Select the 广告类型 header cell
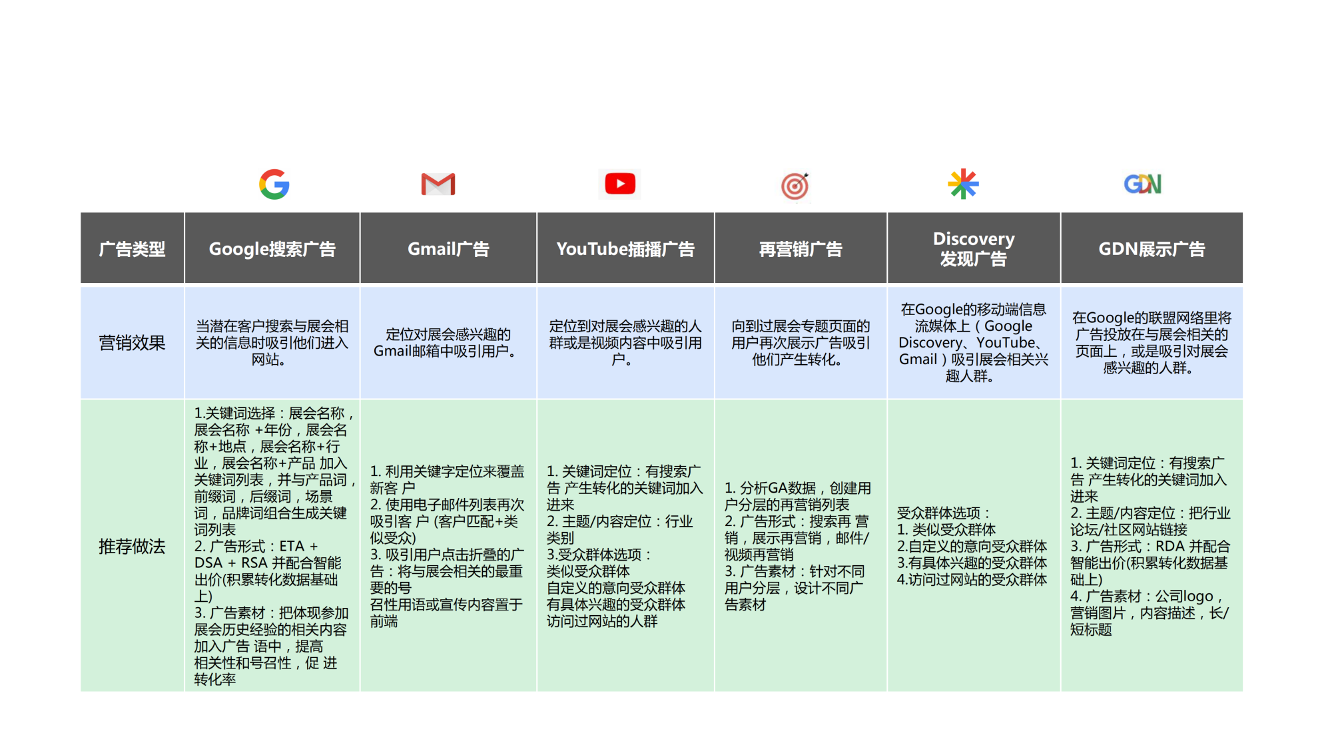 tap(133, 248)
